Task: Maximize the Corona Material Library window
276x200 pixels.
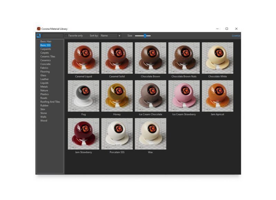Action: click(227, 29)
